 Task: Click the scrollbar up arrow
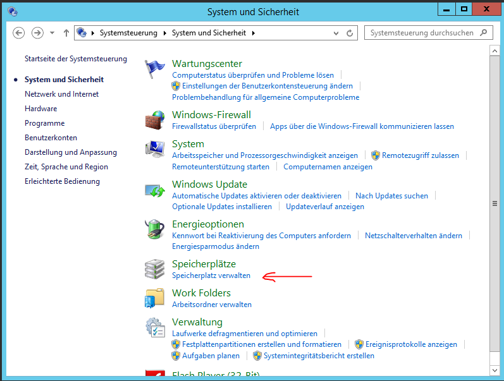[495, 51]
